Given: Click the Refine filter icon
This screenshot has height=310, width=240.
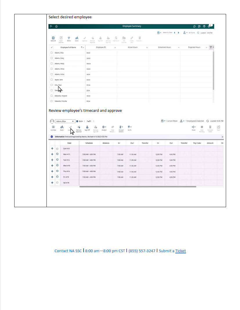Looking at the screenshot, I should pos(69,38).
